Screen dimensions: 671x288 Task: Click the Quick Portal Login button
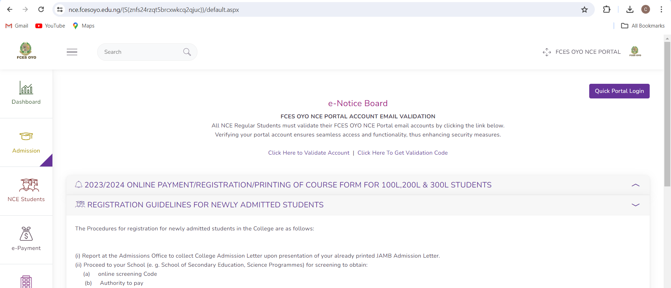click(619, 91)
